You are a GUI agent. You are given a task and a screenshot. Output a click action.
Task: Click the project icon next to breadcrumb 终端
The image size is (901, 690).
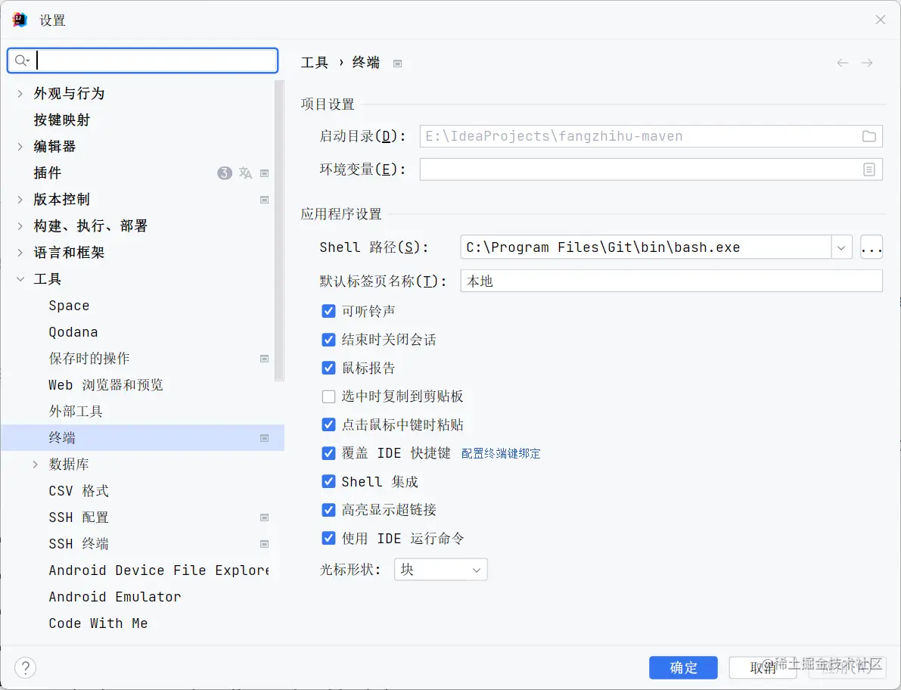pyautogui.click(x=397, y=64)
